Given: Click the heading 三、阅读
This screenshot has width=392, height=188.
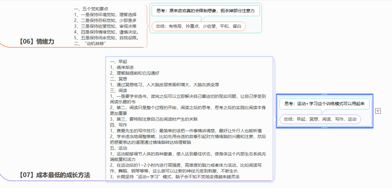Looking at the screenshot, I should pos(118,90).
